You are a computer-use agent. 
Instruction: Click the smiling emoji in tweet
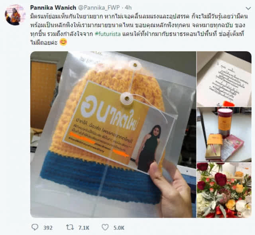tap(63, 42)
